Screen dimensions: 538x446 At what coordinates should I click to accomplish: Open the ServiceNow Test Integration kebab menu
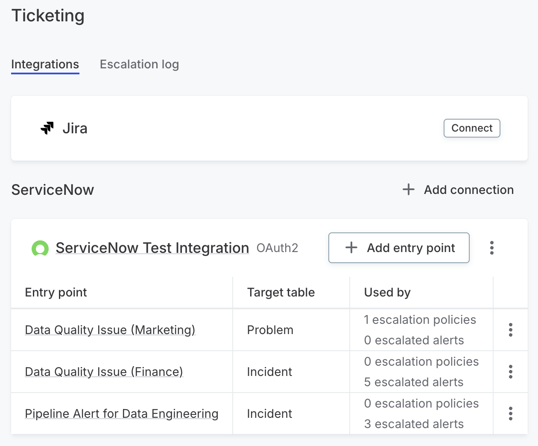click(492, 248)
